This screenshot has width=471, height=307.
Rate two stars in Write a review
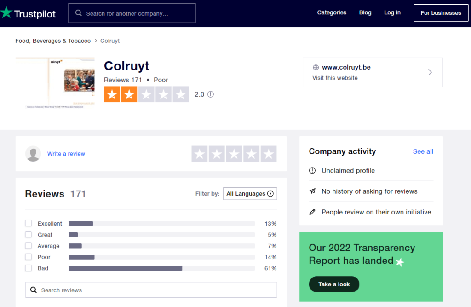click(217, 154)
